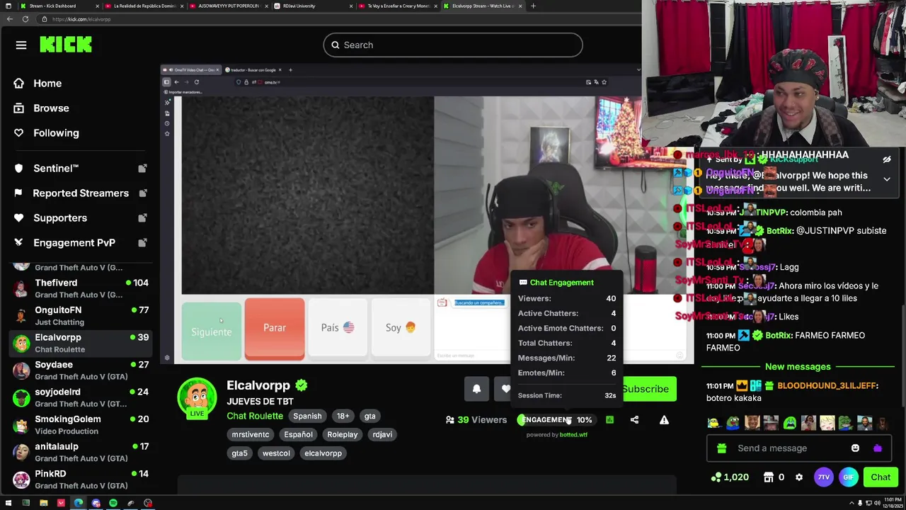Open PinkRD channel in sidebar
The width and height of the screenshot is (906, 510).
[x=79, y=480]
